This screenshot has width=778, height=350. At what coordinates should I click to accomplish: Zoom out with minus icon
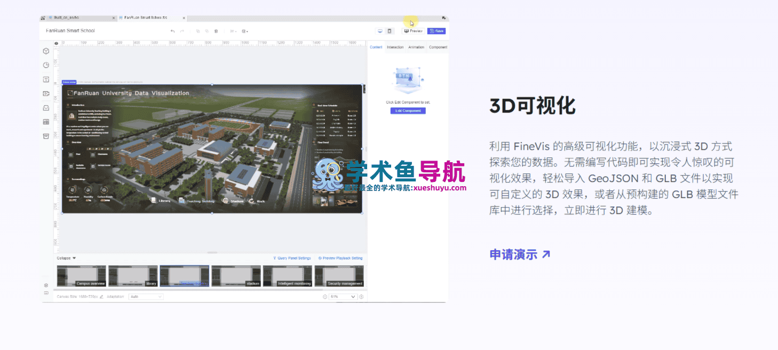(x=325, y=297)
